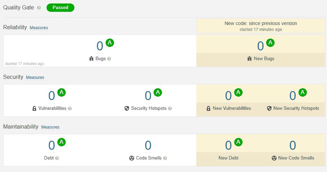
Task: Click the help icon next to Debt
Action: (x=57, y=158)
